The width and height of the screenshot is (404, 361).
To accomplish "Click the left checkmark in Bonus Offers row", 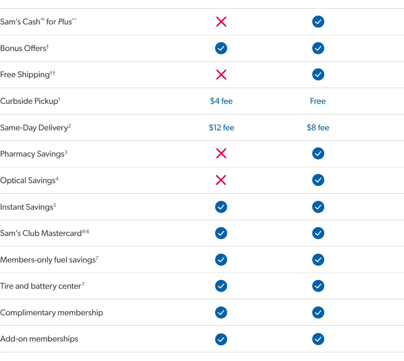I will (221, 48).
